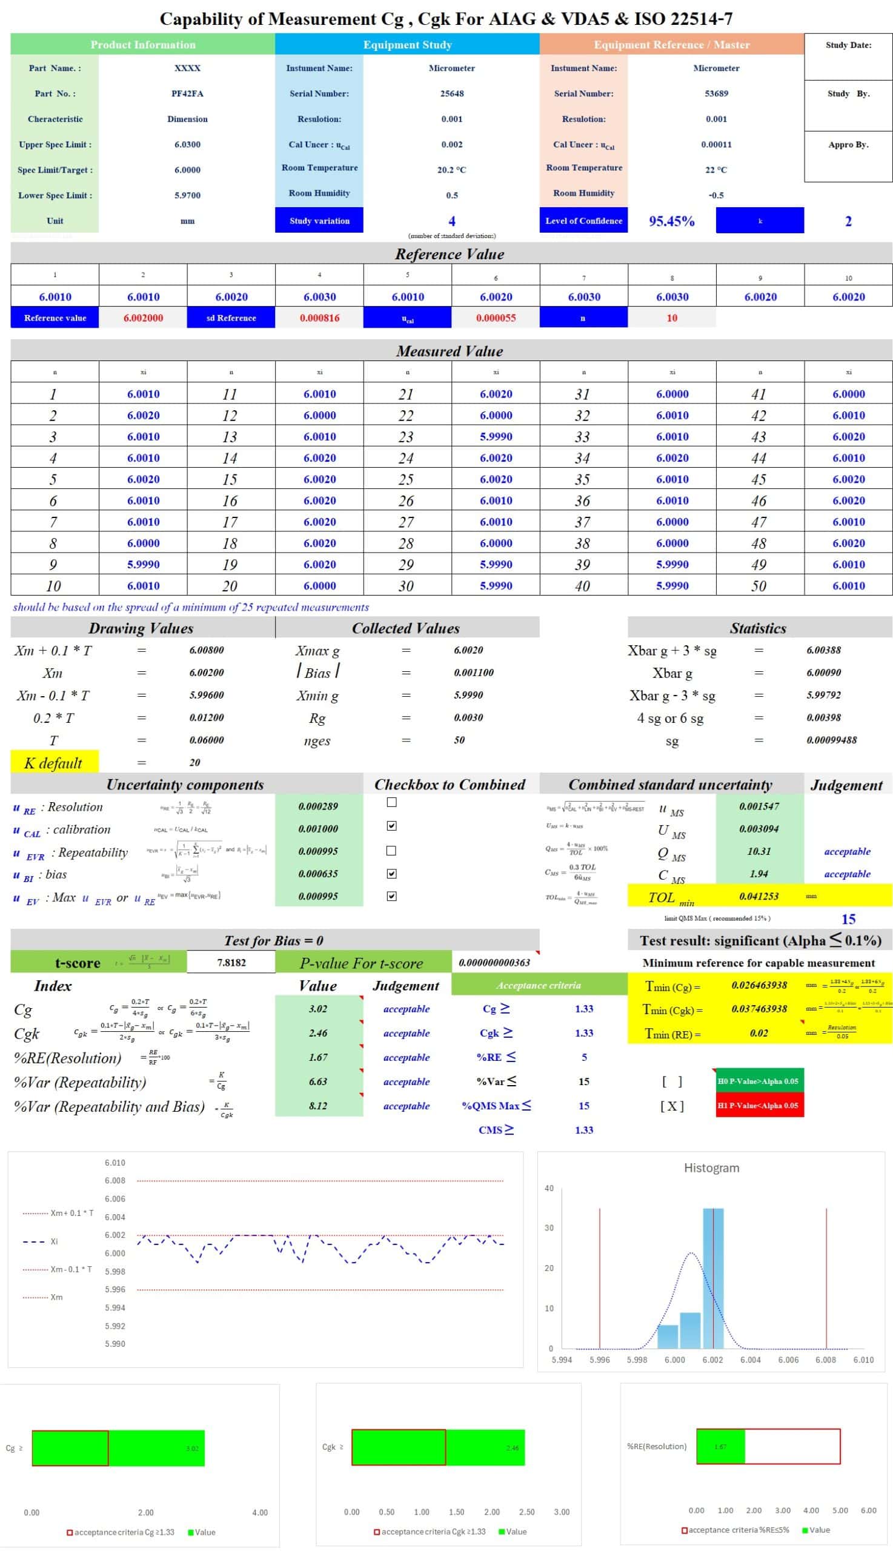
Task: Select the t-score value 7.8182
Action: coord(231,962)
